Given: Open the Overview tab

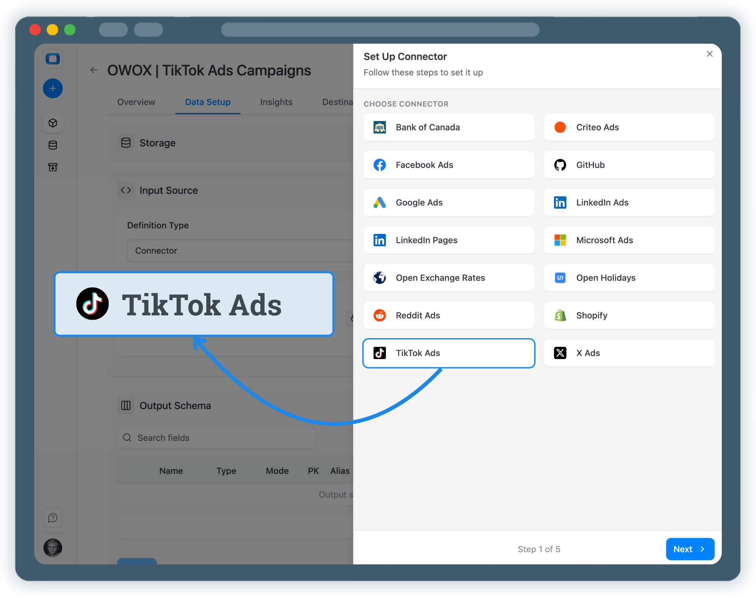Looking at the screenshot, I should [x=135, y=102].
